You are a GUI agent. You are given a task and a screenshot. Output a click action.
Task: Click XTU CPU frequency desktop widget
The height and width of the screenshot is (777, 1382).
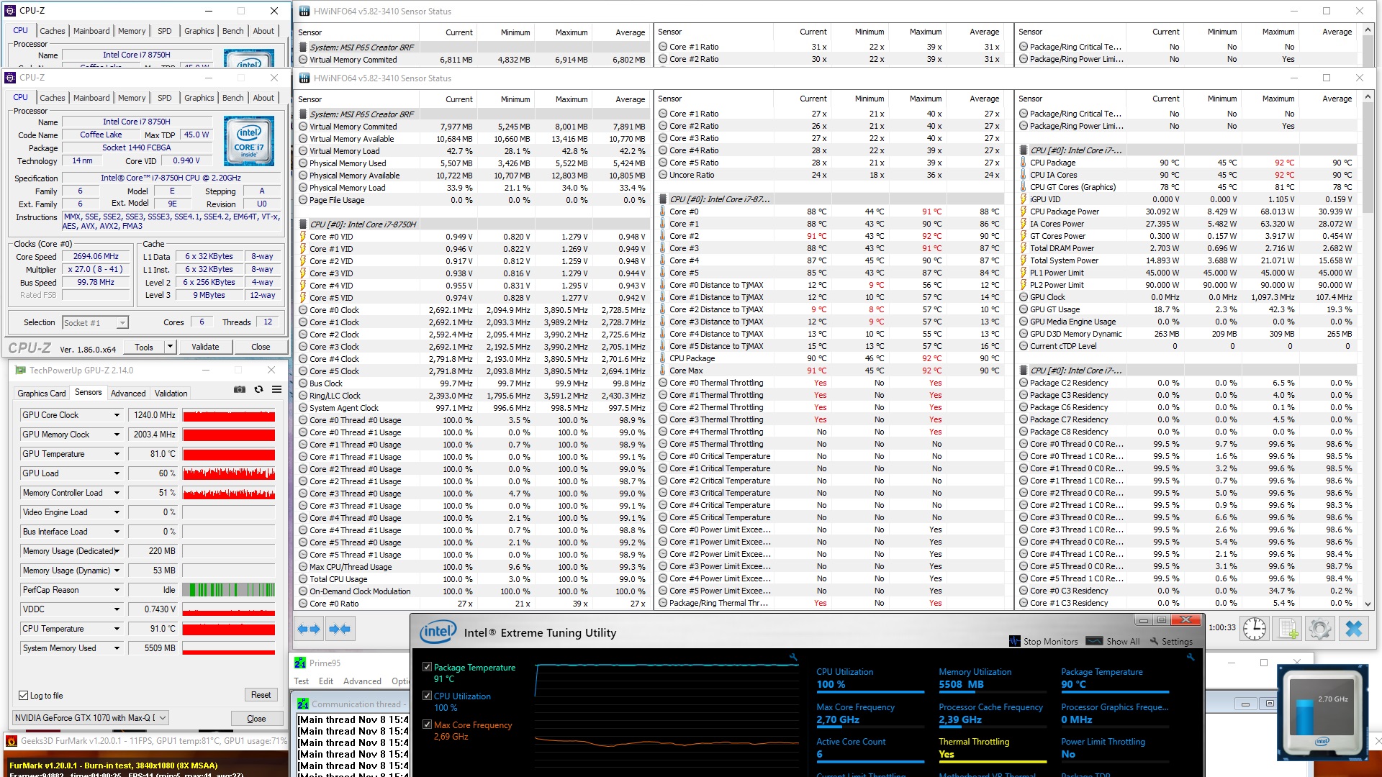click(1324, 712)
